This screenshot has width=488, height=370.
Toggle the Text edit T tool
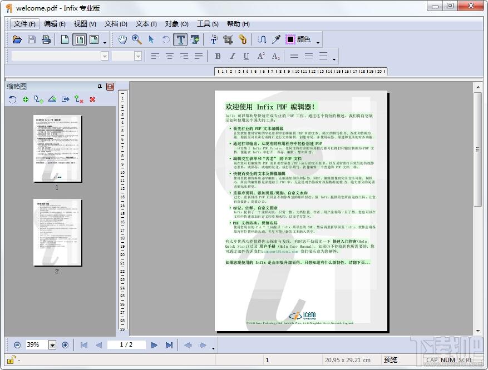(x=180, y=40)
